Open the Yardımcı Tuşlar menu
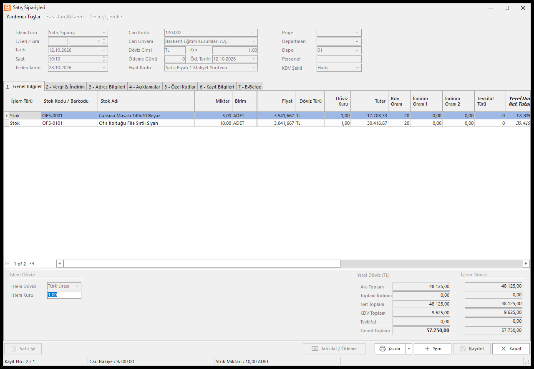The width and height of the screenshot is (534, 369). (x=23, y=17)
